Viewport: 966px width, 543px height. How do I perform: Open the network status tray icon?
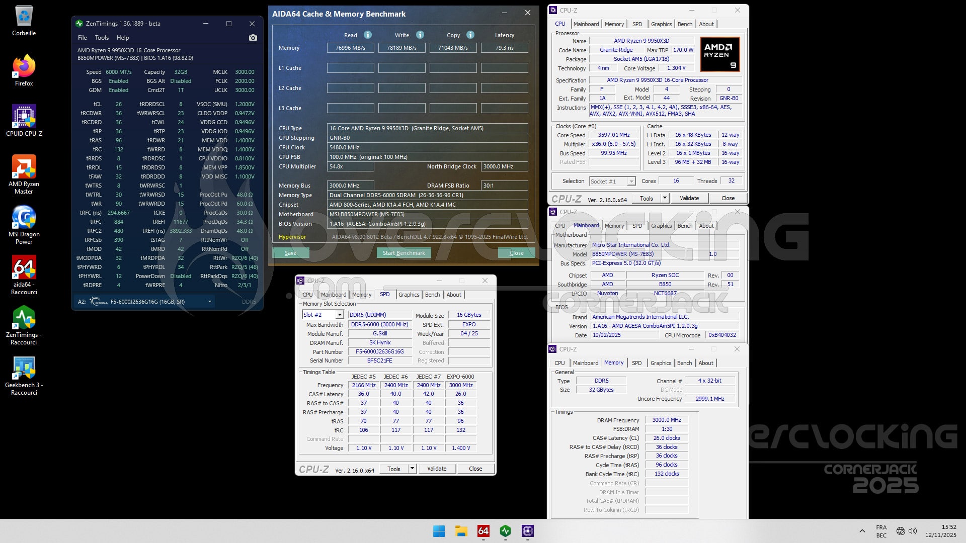click(x=901, y=531)
